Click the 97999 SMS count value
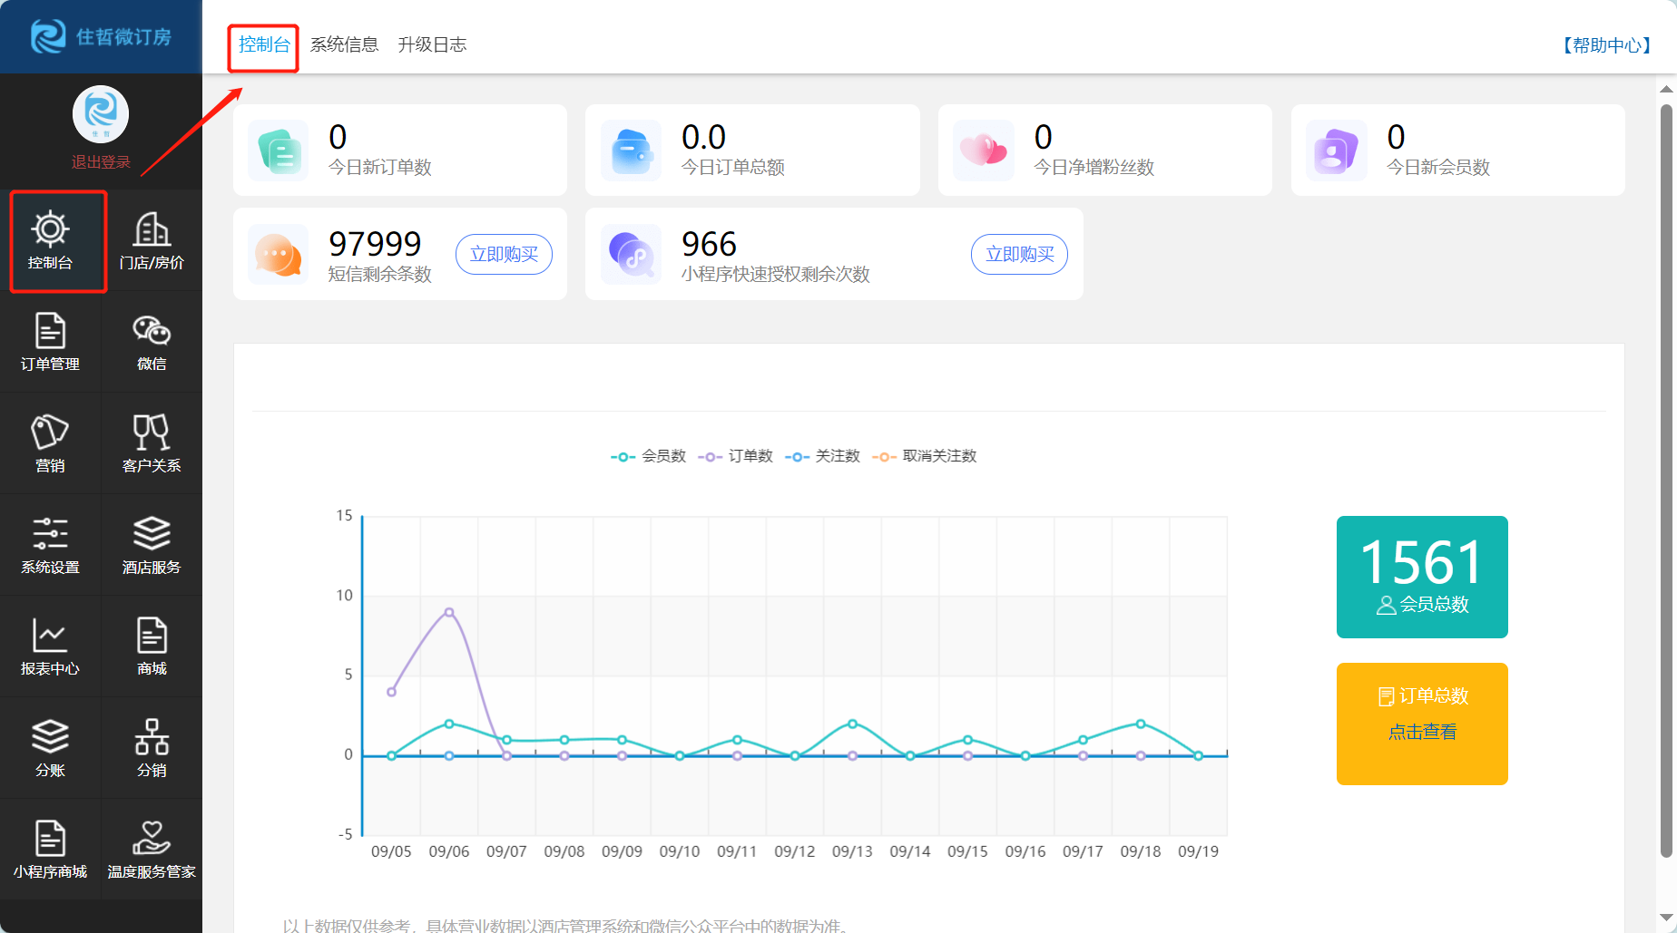 (375, 244)
